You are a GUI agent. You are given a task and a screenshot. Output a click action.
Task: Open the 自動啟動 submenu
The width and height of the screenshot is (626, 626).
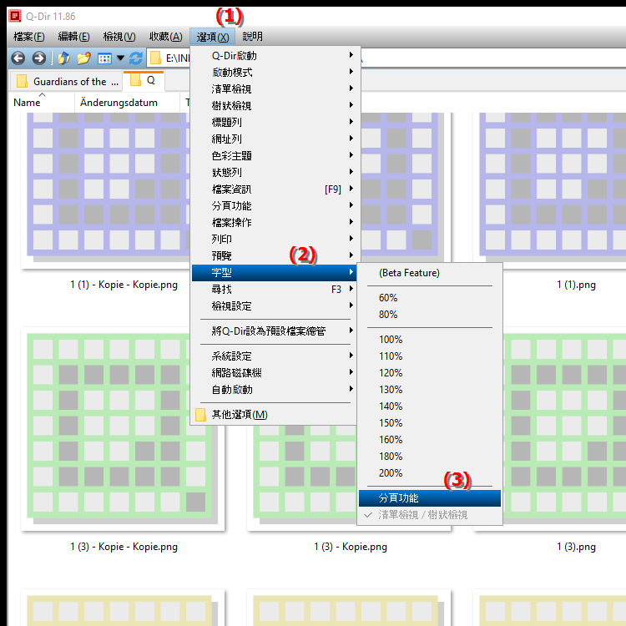pyautogui.click(x=275, y=390)
